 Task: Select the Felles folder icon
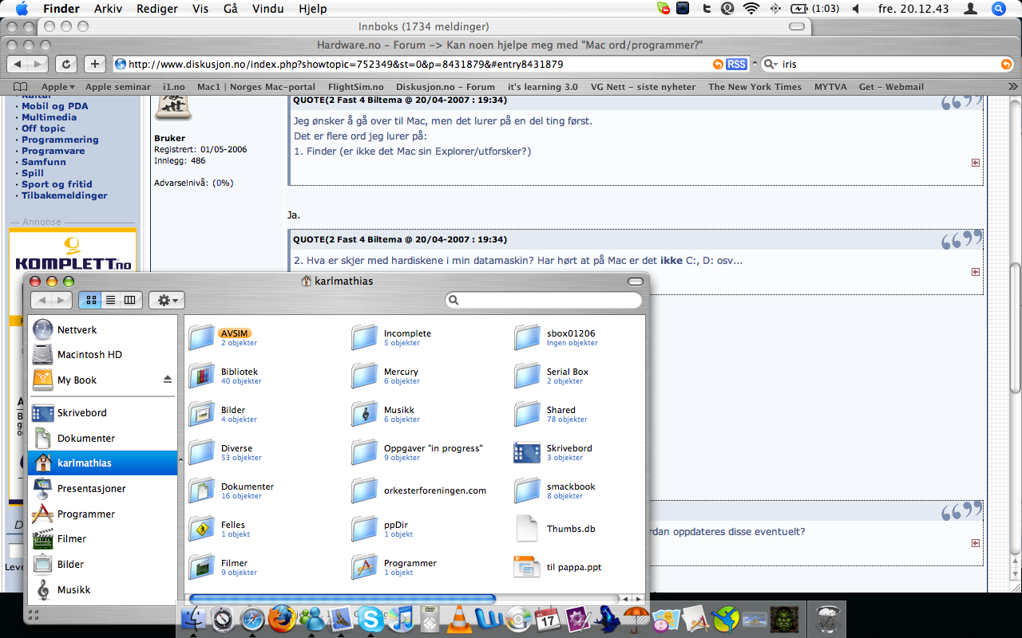202,529
